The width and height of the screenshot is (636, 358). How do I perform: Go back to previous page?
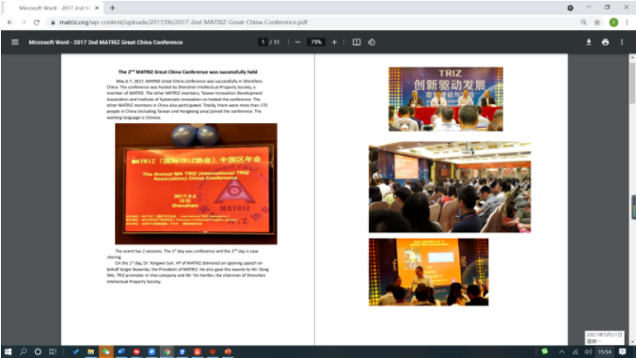pos(9,23)
